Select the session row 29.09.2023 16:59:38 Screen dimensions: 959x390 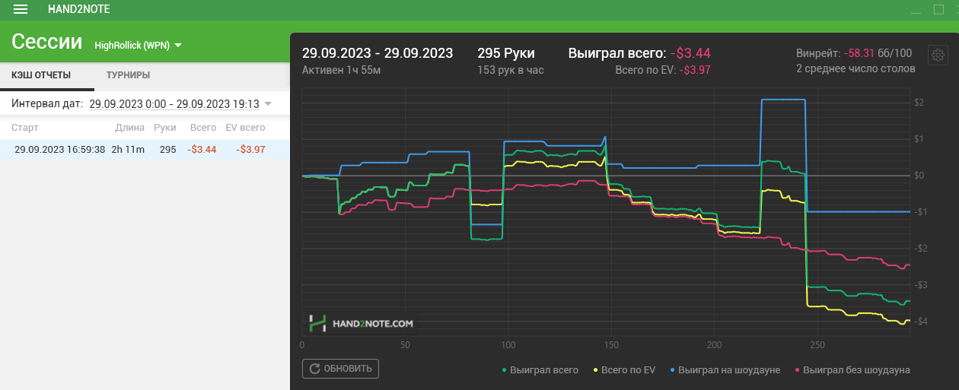coord(145,149)
